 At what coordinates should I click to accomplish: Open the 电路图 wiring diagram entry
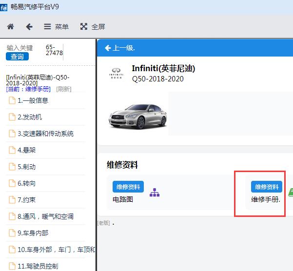coord(123,199)
